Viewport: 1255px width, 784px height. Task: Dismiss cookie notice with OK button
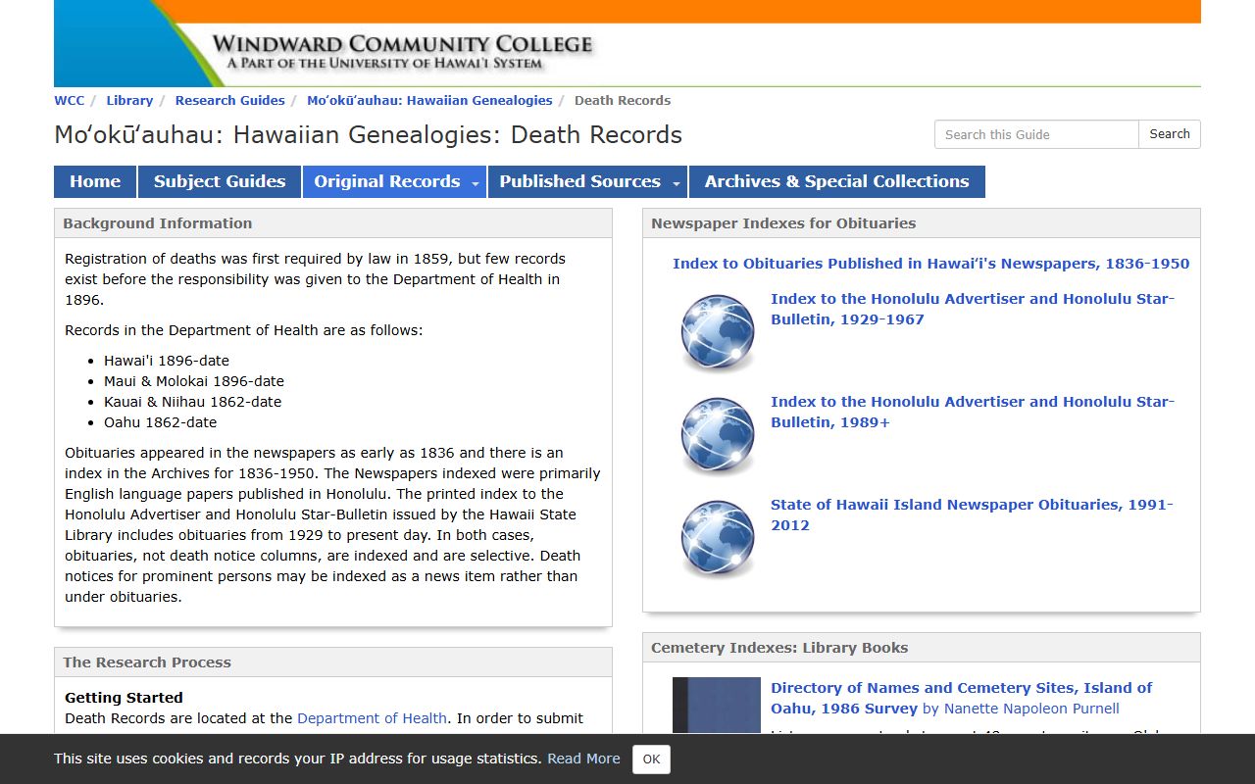tap(651, 759)
